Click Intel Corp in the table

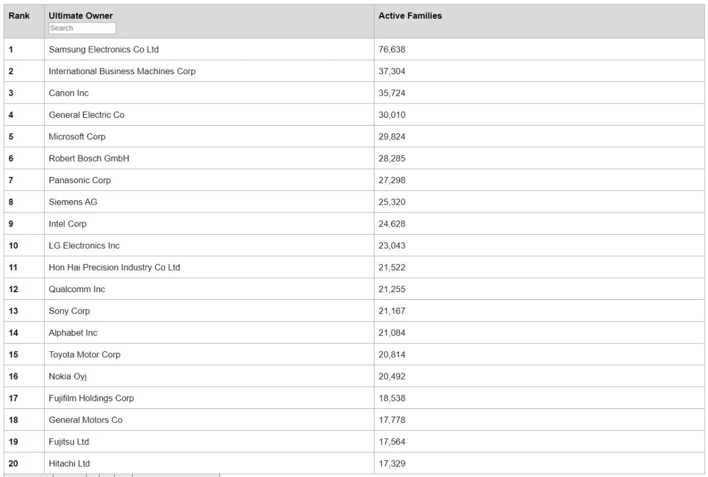[x=67, y=224]
